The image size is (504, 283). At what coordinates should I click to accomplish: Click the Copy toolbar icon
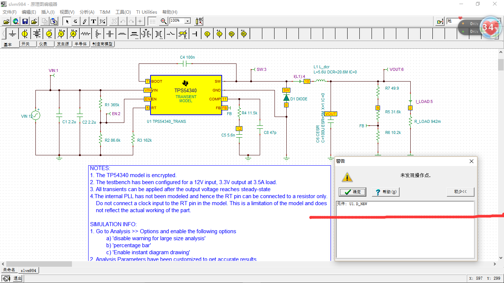click(x=45, y=21)
